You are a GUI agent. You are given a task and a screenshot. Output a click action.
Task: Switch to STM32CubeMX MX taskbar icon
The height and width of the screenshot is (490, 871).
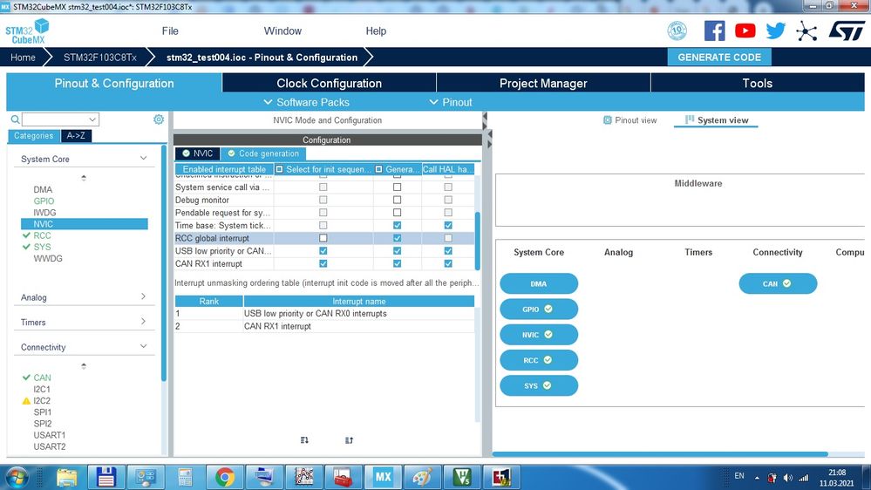tap(383, 477)
